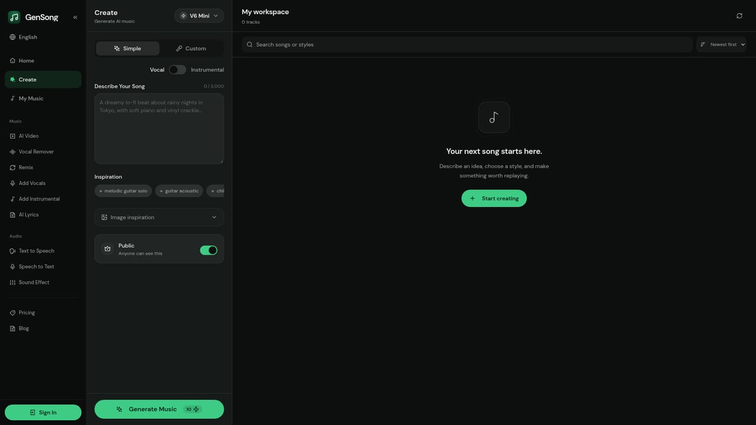The image size is (756, 425).
Task: Open the Pricing page
Action: pyautogui.click(x=43, y=313)
